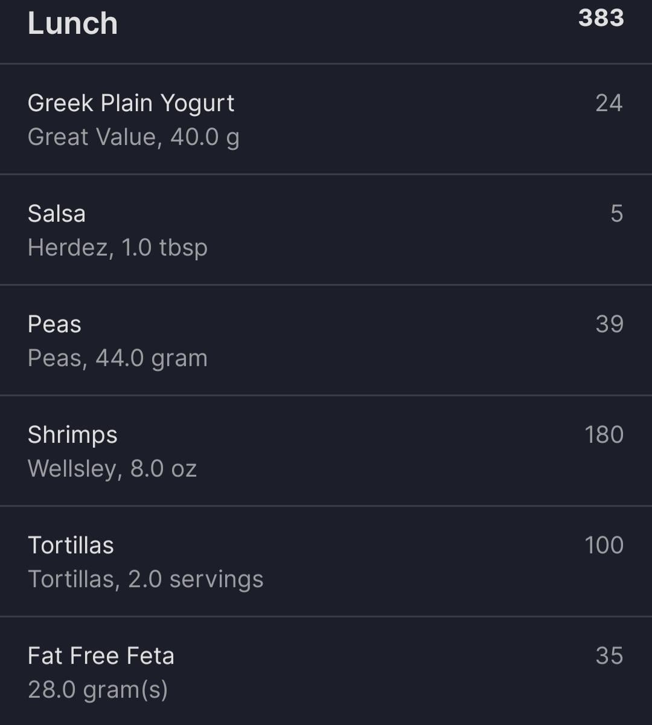Select the Herdez, 1.0 tbsp serving line
The width and height of the screenshot is (652, 725).
(x=118, y=248)
